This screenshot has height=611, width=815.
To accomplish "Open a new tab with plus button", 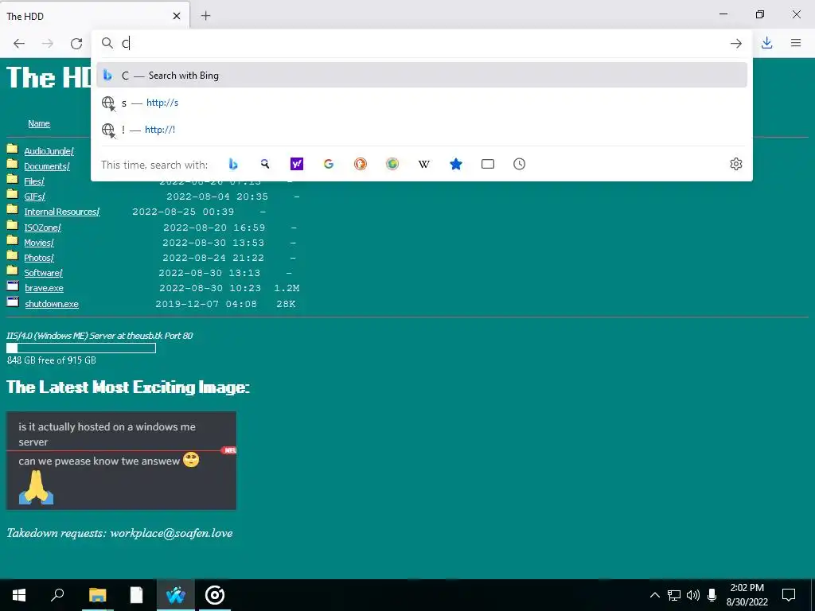I will [206, 16].
